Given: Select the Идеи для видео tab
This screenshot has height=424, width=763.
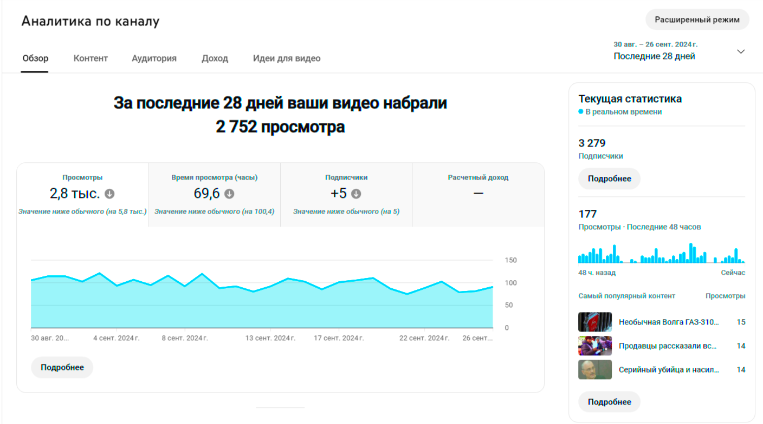Looking at the screenshot, I should 287,58.
